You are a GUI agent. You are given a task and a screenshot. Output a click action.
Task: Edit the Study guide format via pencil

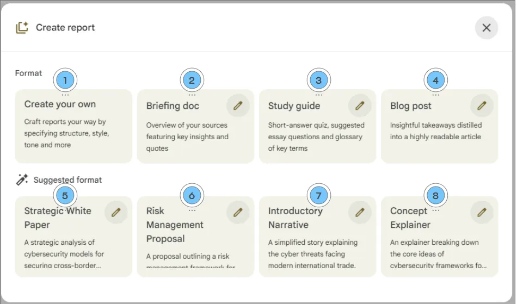click(360, 106)
